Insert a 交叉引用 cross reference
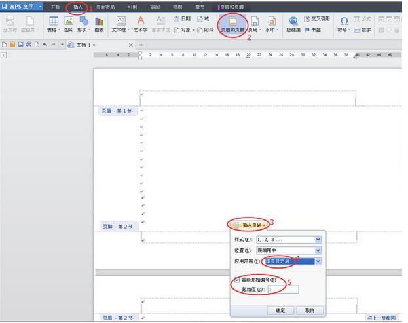The height and width of the screenshot is (323, 408). click(317, 19)
